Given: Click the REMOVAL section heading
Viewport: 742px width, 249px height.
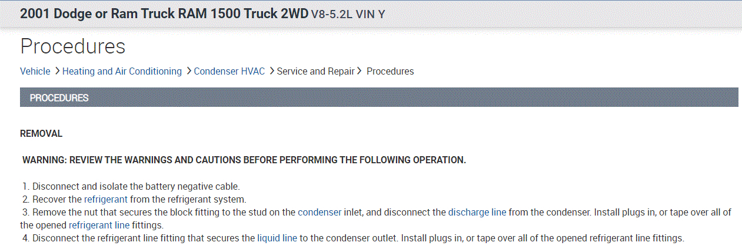Looking at the screenshot, I should 41,134.
